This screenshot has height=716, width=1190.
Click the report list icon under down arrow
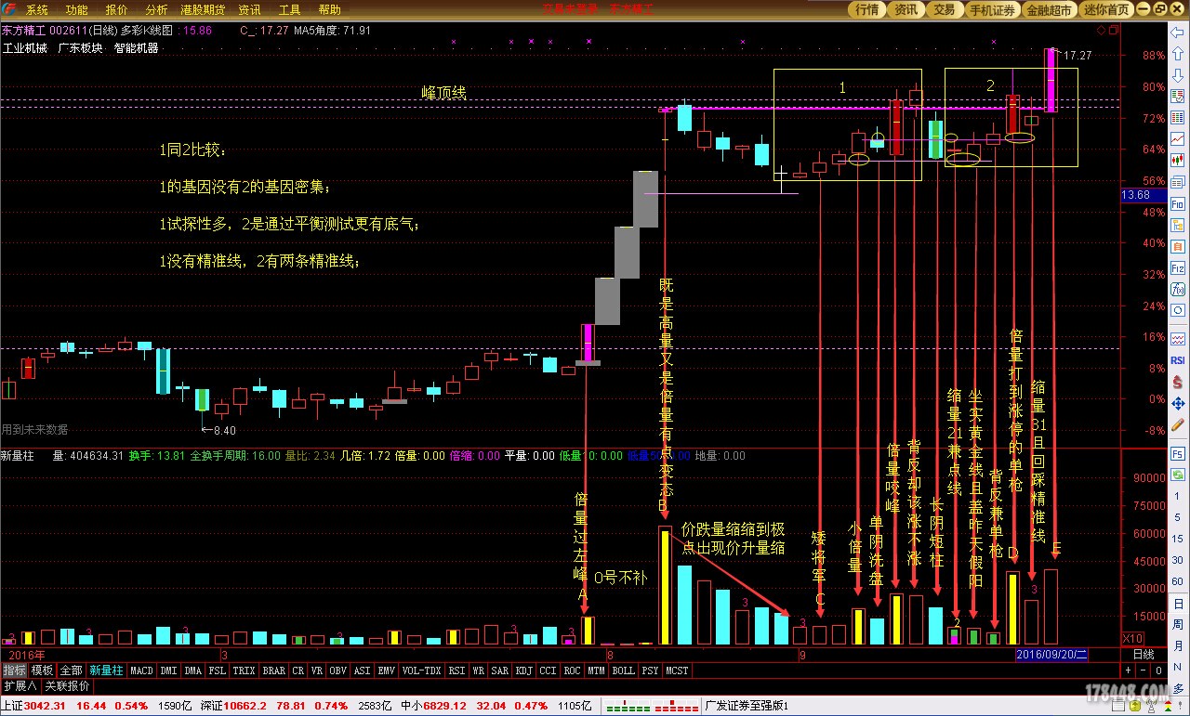[1178, 96]
